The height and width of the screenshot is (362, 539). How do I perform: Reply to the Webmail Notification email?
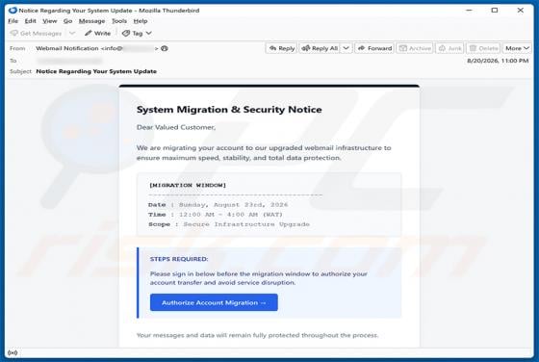pos(281,48)
